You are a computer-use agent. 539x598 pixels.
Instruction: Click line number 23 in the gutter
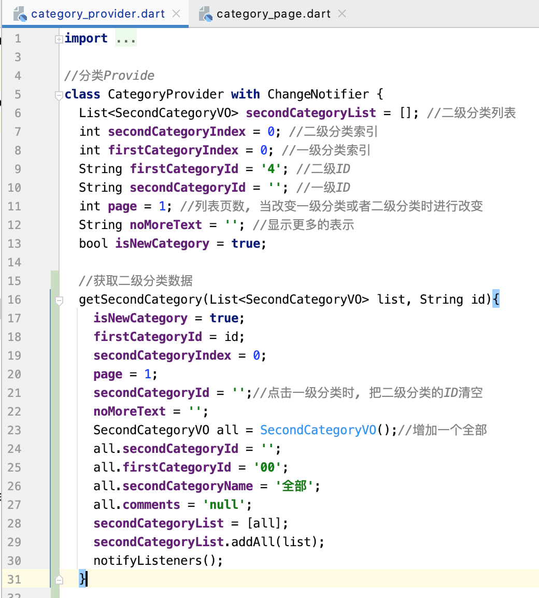[15, 430]
